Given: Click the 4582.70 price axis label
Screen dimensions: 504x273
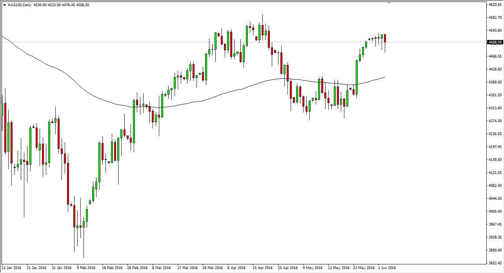Looking at the screenshot, I should 495,18.
